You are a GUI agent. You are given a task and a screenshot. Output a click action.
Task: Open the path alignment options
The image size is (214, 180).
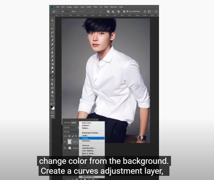click(113, 12)
